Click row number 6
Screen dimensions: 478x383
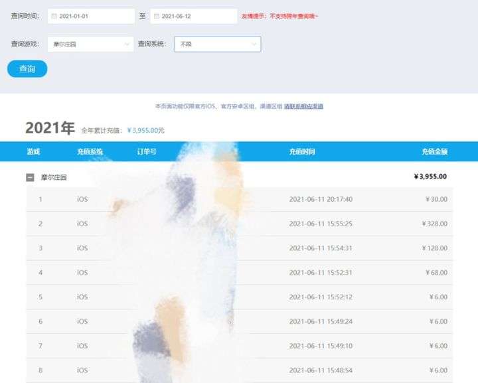(x=40, y=321)
